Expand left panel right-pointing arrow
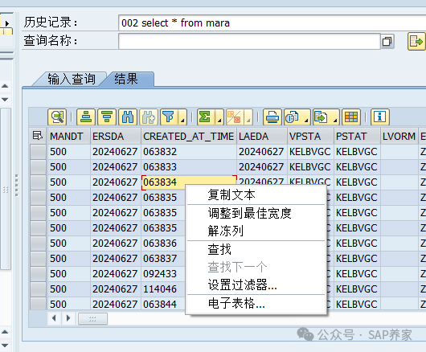The image size is (426, 352). click(x=7, y=23)
